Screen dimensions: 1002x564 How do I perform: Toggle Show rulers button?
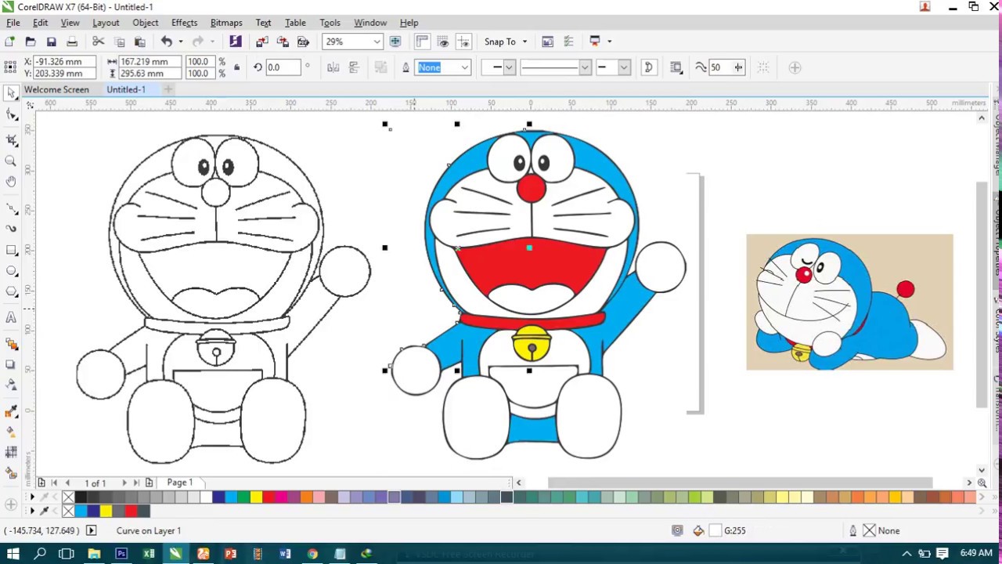coord(422,42)
